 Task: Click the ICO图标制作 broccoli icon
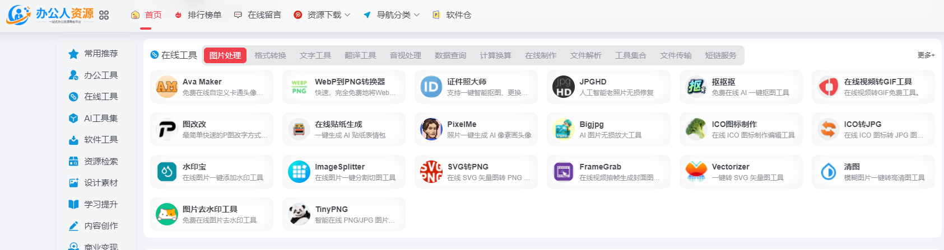click(x=696, y=129)
